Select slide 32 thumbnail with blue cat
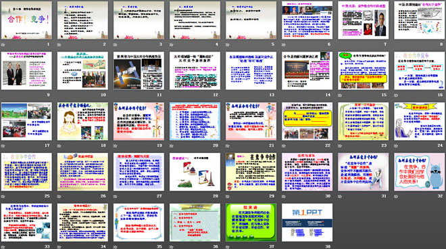 [x=420, y=172]
